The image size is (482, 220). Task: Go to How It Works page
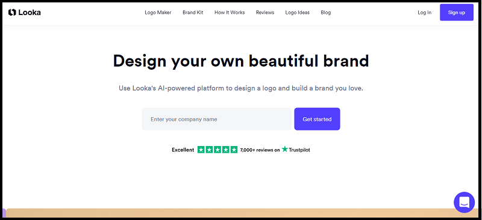tap(230, 13)
